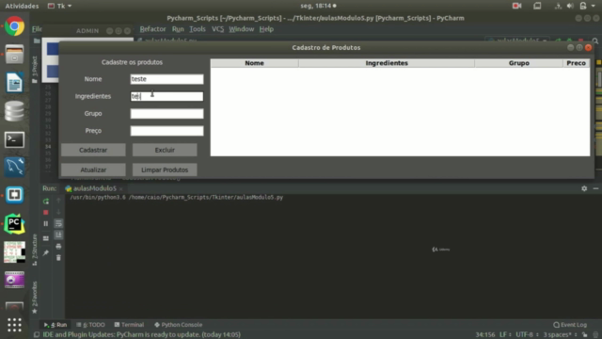The width and height of the screenshot is (602, 339).
Task: Click the Limpar Produtos button
Action: 165,169
